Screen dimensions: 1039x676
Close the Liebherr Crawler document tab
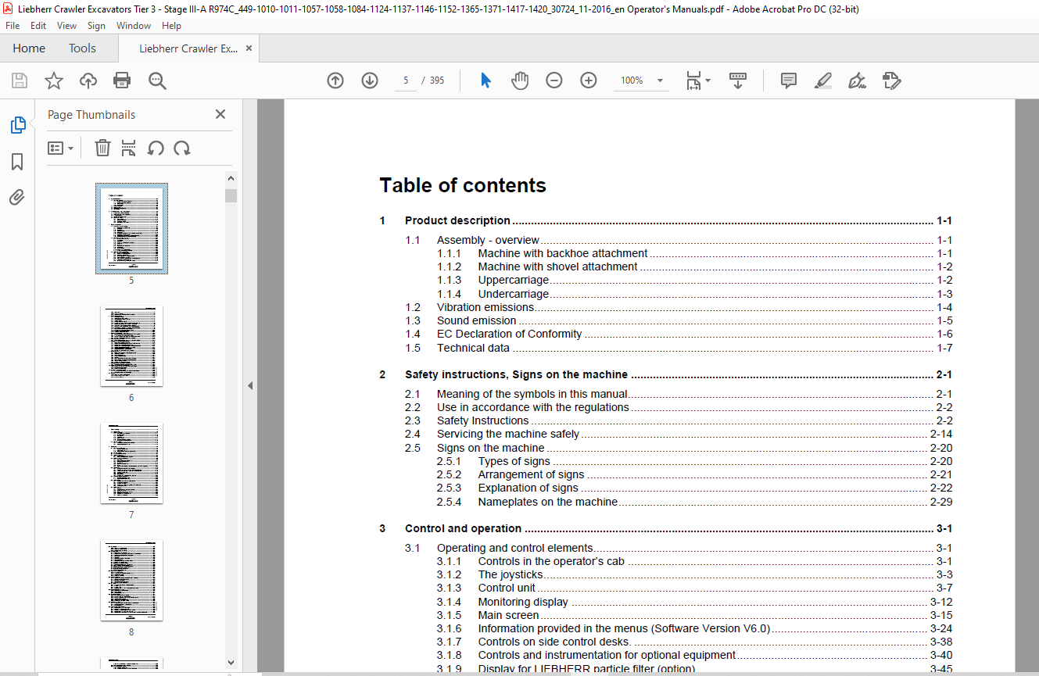pyautogui.click(x=249, y=48)
